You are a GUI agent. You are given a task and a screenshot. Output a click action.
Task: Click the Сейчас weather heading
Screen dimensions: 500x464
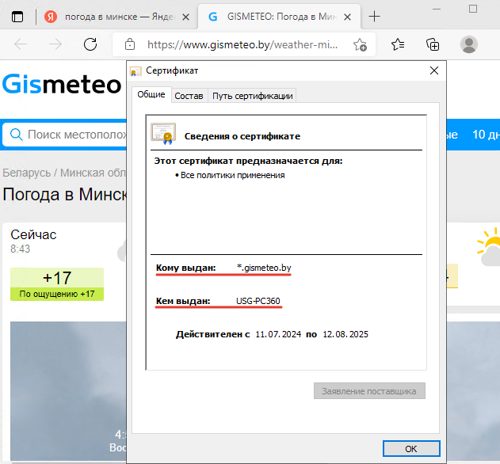(33, 235)
